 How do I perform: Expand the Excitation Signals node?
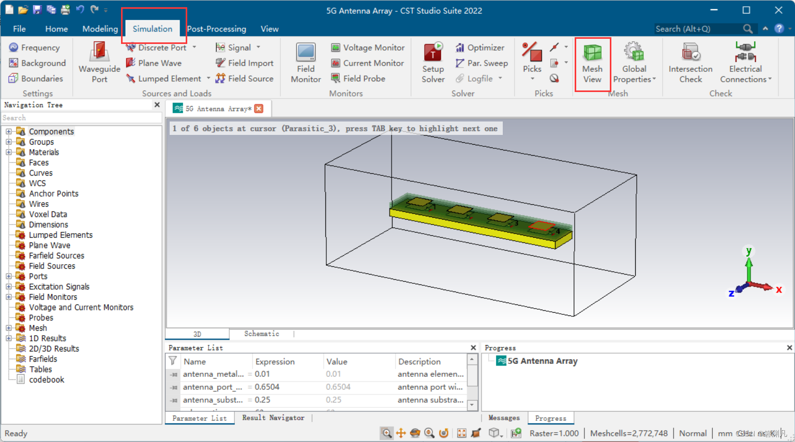point(8,286)
